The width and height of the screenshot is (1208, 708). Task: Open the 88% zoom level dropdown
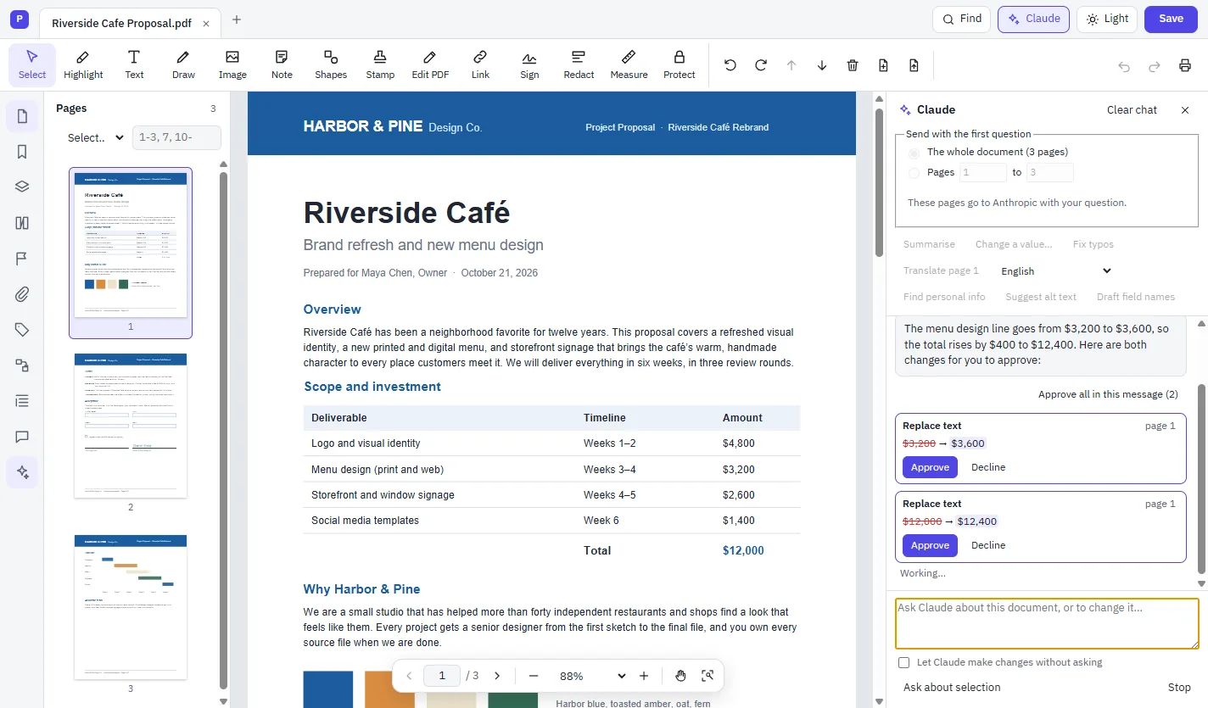(590, 676)
